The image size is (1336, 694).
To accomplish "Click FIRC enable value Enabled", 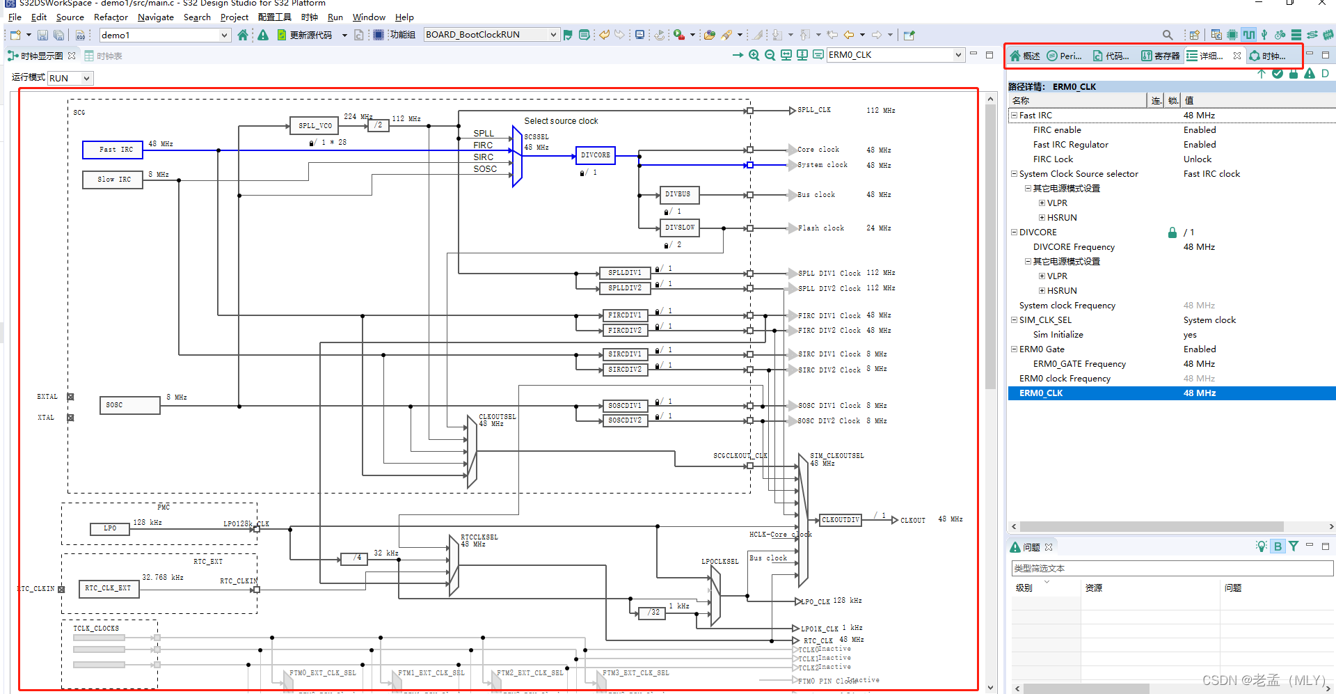I will click(x=1200, y=130).
